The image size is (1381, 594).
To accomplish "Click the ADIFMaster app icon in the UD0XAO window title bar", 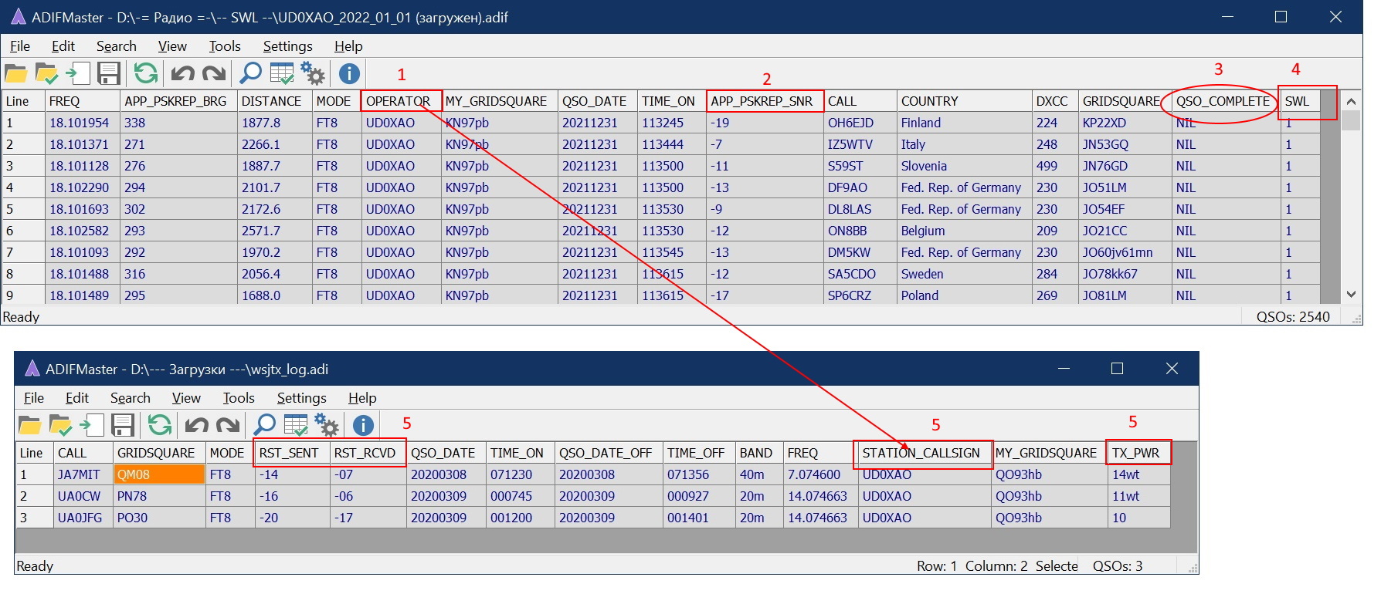I will pos(19,17).
